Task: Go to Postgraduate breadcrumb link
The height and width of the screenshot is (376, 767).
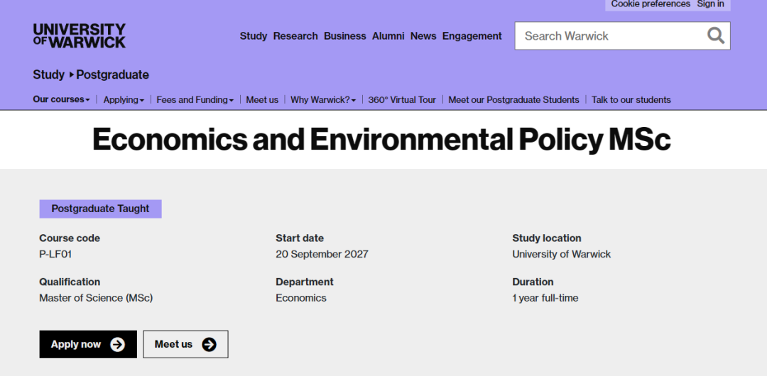Action: coord(112,74)
